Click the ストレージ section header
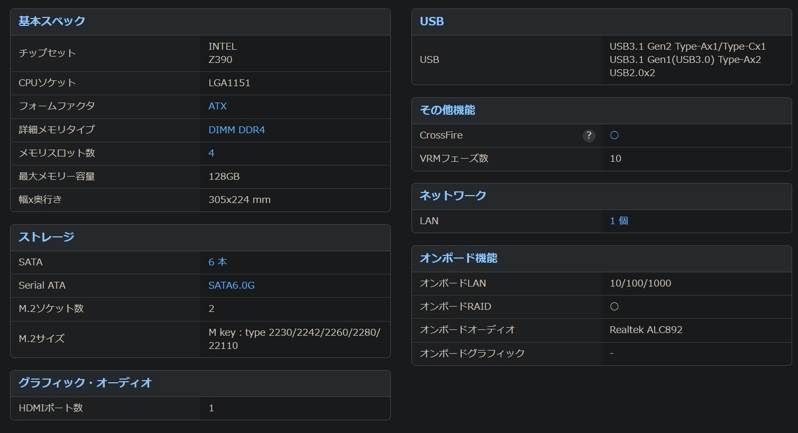This screenshot has height=433, width=798. pyautogui.click(x=47, y=237)
